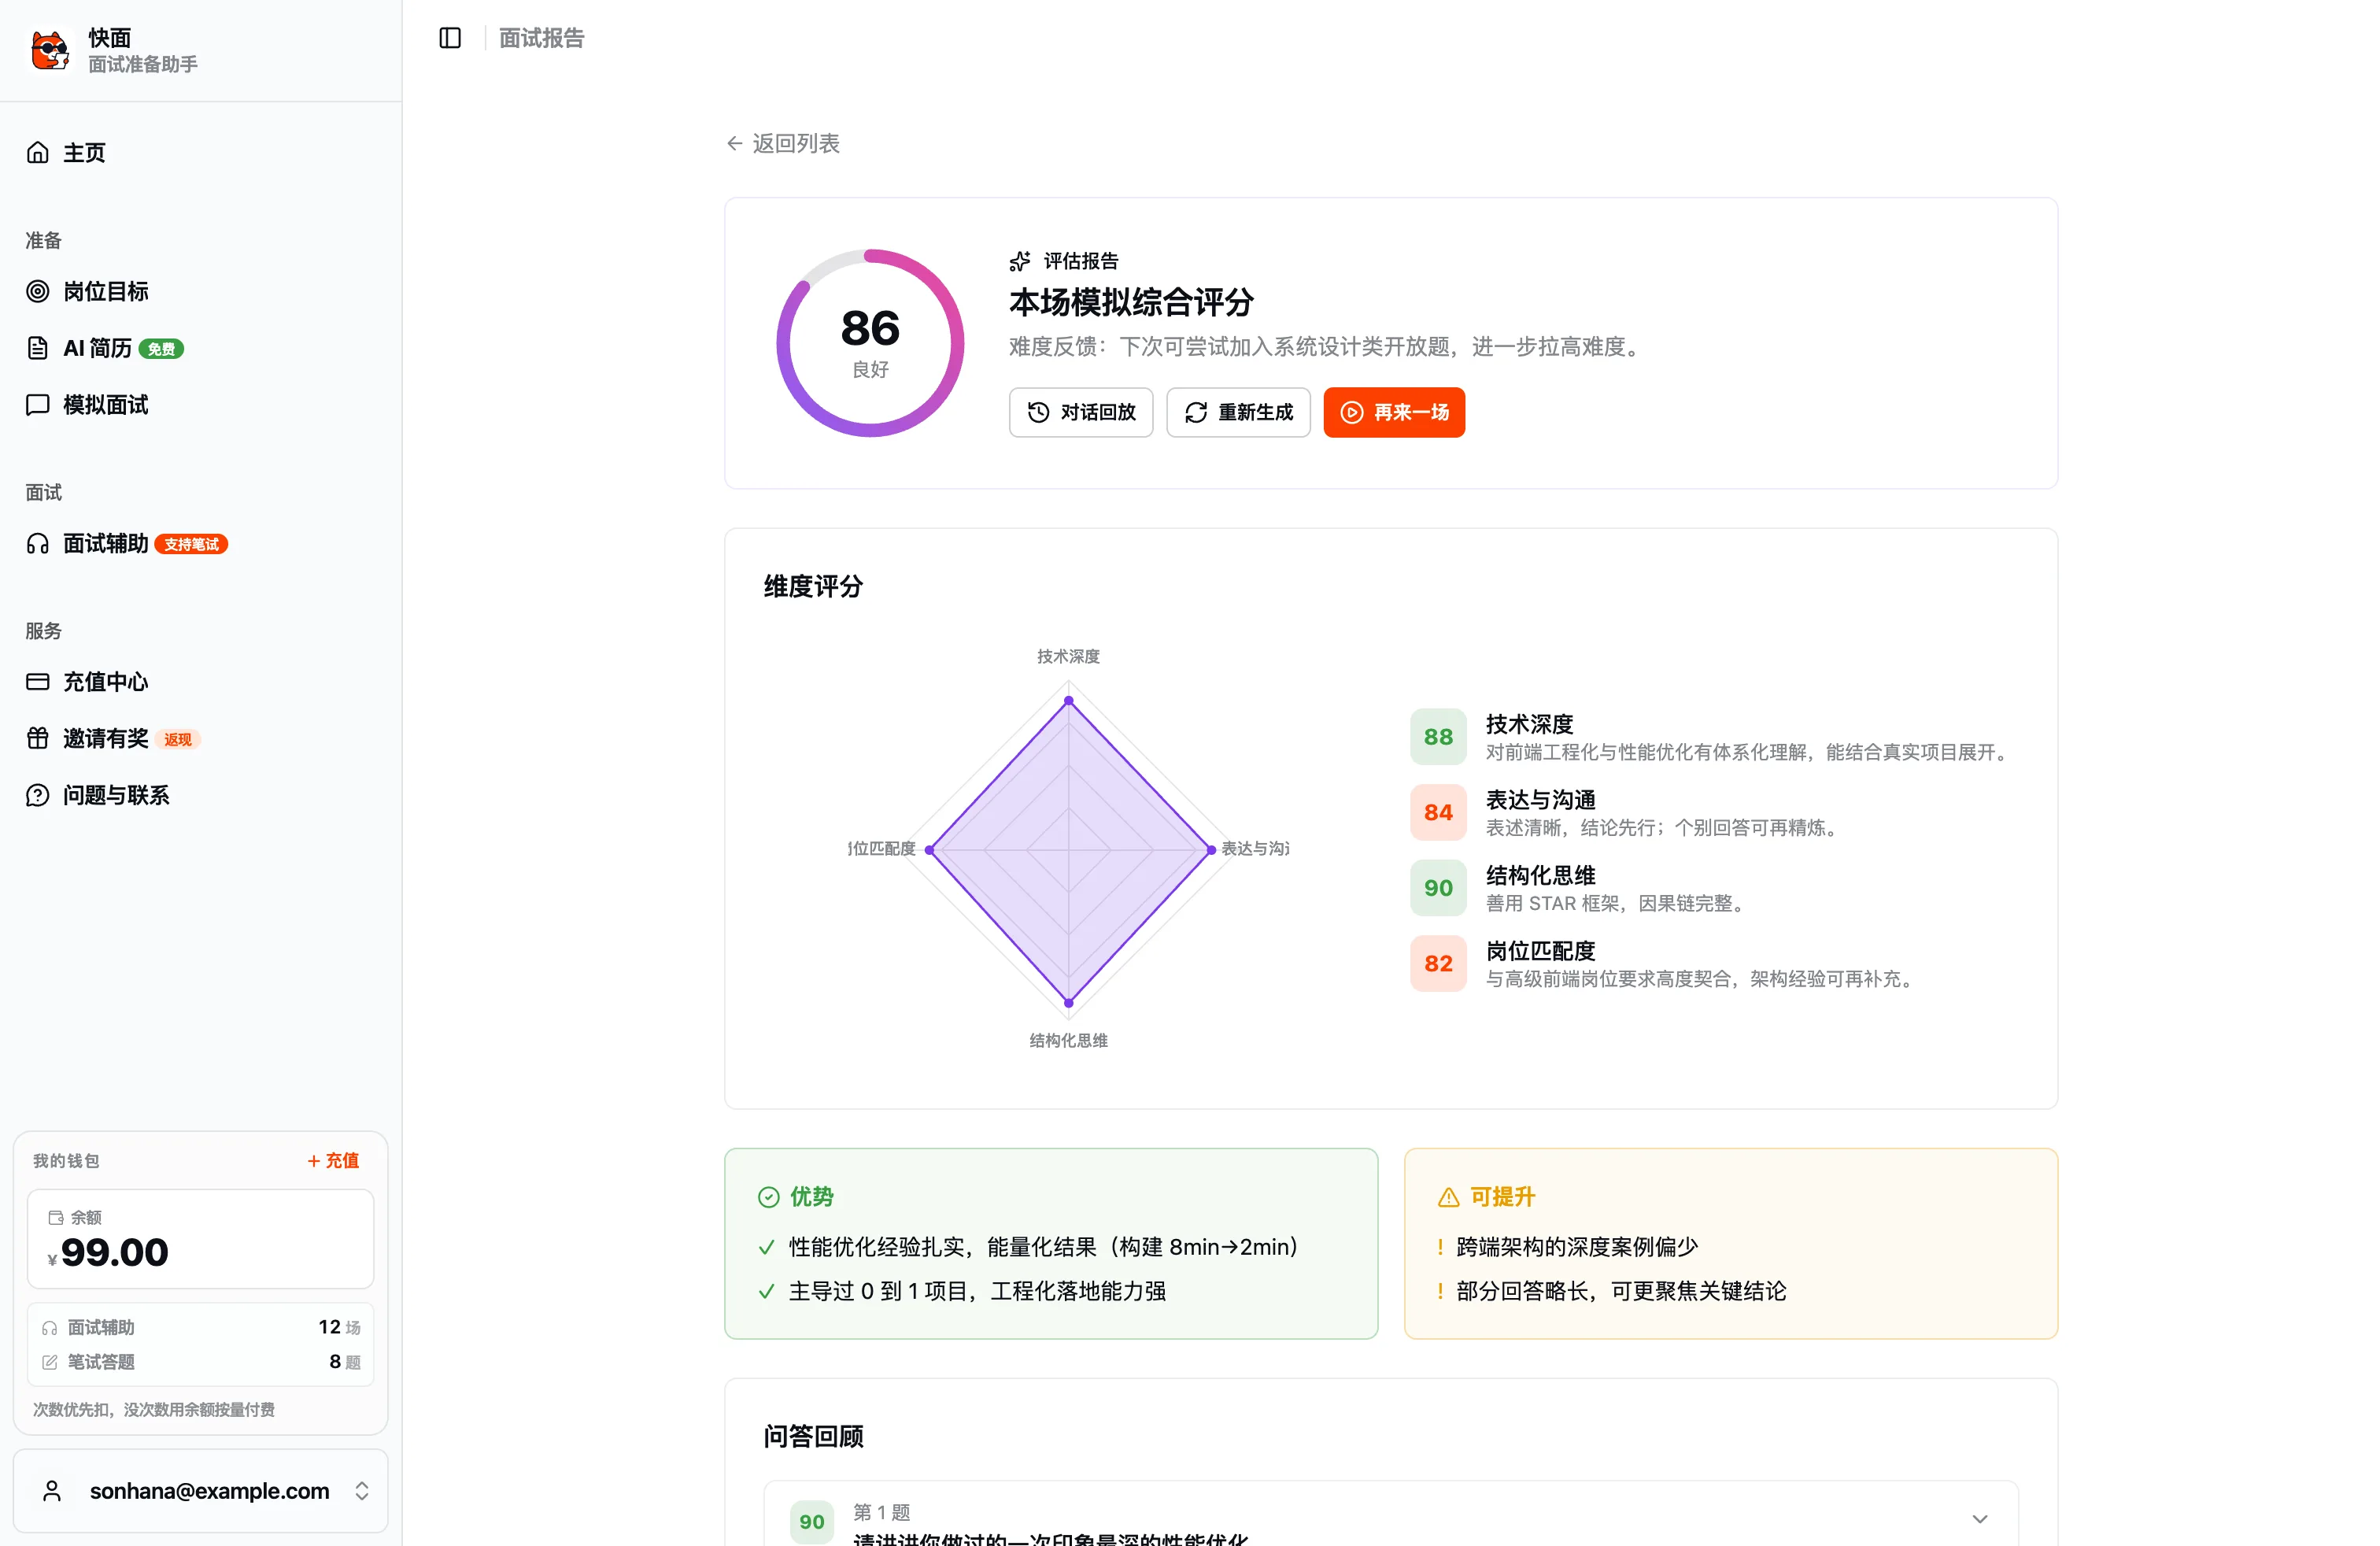The height and width of the screenshot is (1546, 2380).
Task: Click the 岗位匹配度 point on radar chart
Action: click(x=930, y=850)
